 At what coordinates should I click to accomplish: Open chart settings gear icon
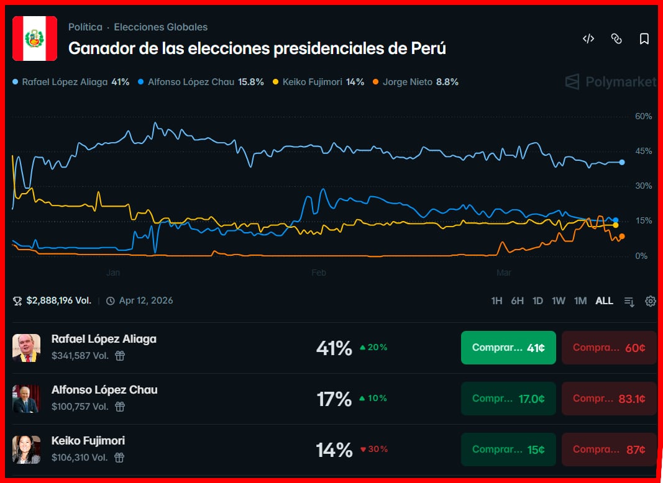point(651,301)
